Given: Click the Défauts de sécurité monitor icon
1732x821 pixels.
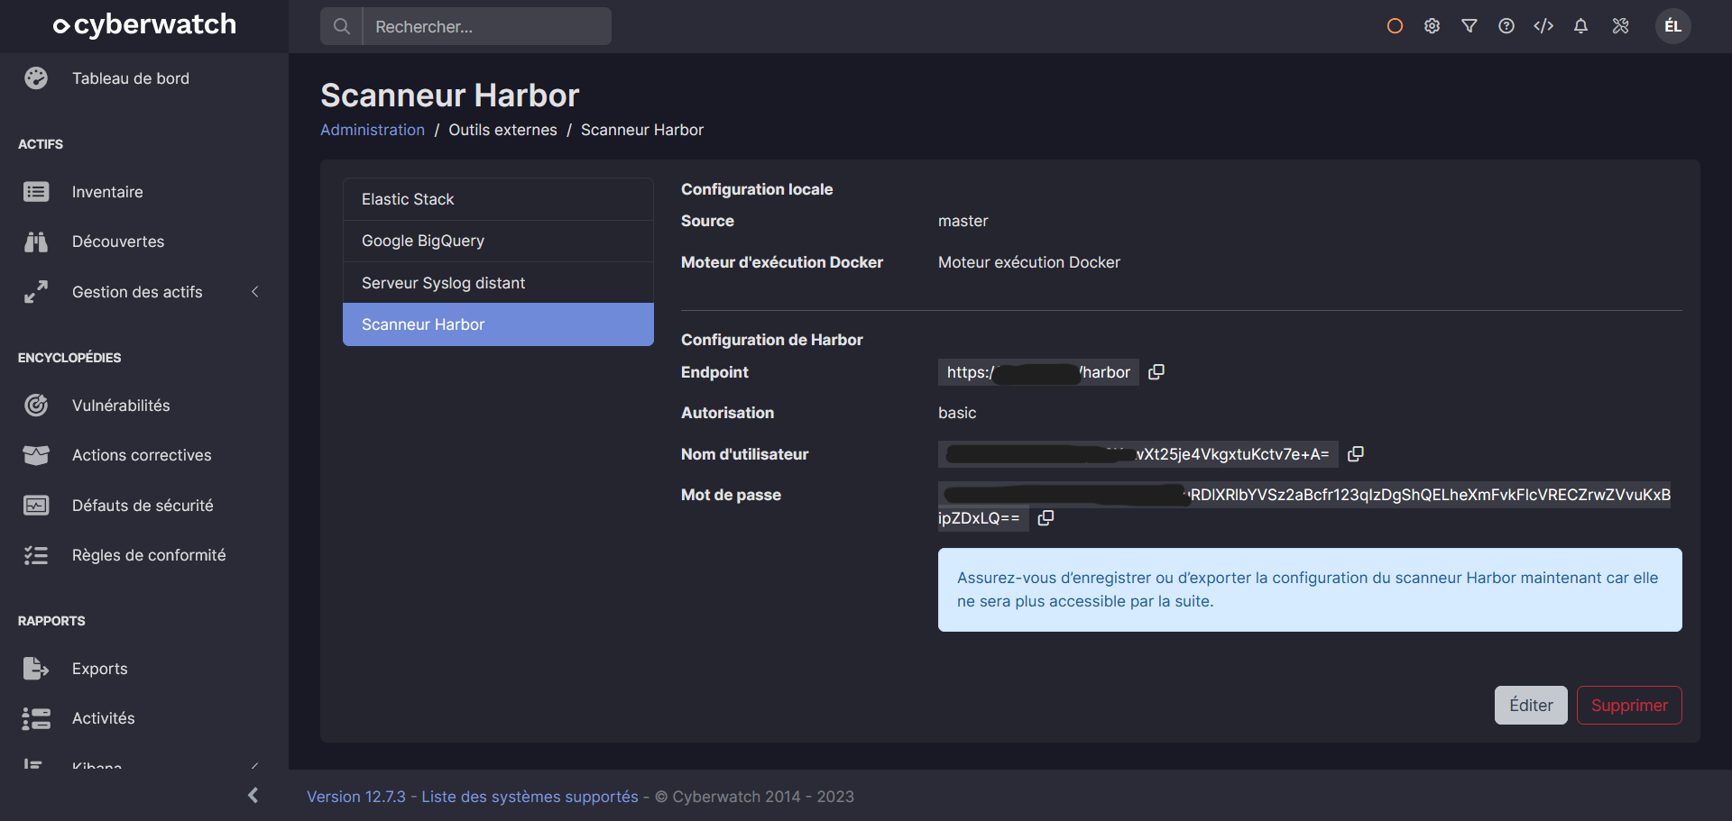Looking at the screenshot, I should coord(36,506).
